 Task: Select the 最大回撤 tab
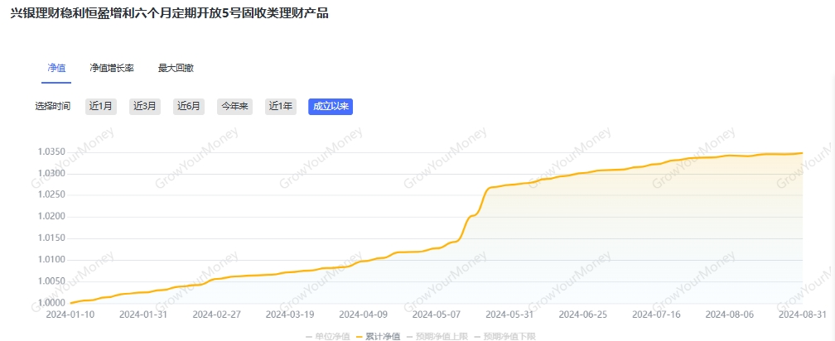[x=176, y=68]
